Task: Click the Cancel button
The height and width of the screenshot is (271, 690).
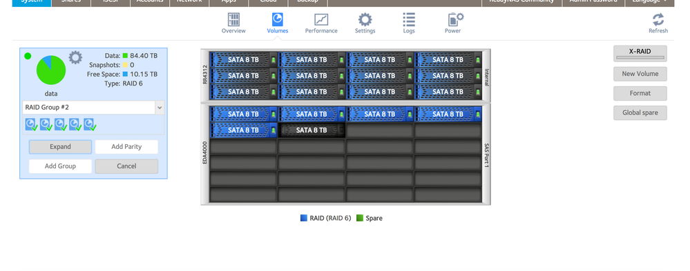Action: tap(126, 166)
